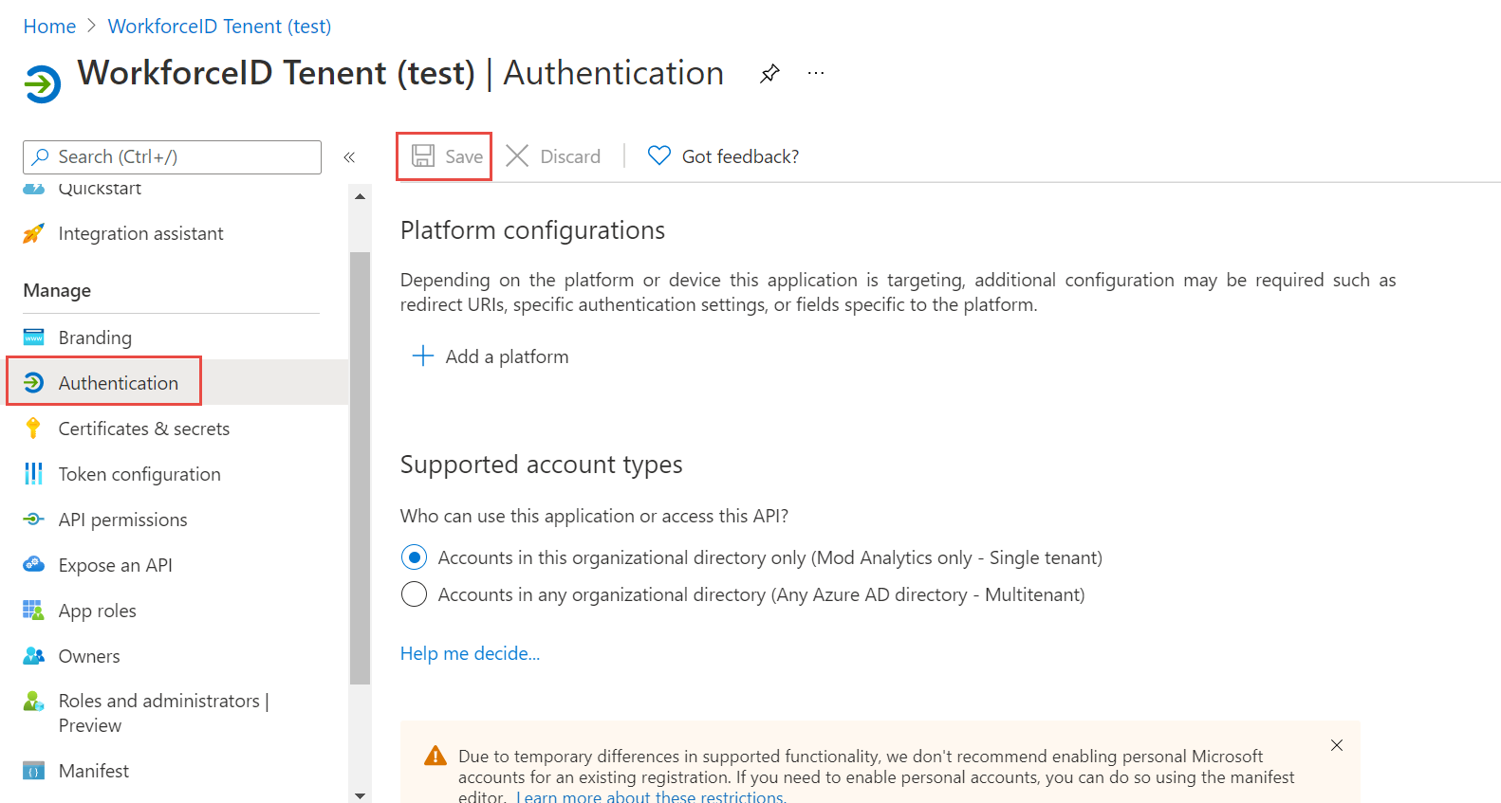Dismiss the personal accounts warning banner
The image size is (1501, 803).
point(1337,745)
